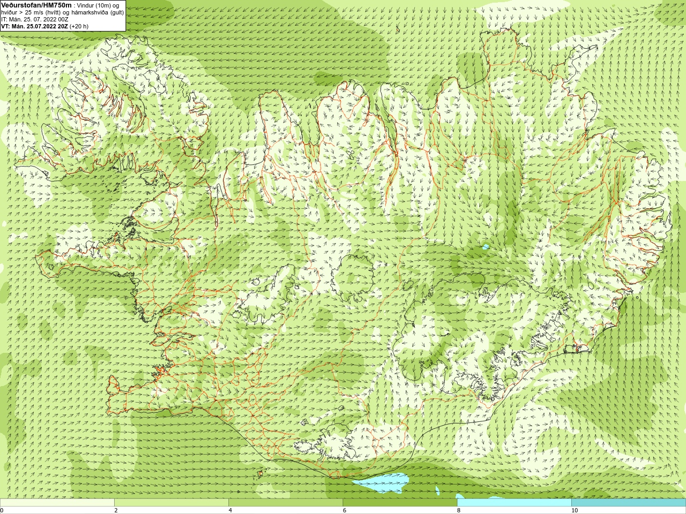This screenshot has height=514, width=686.
Task: Click the Veðurstofan/HM750m title in legend box
Action: tap(36, 5)
